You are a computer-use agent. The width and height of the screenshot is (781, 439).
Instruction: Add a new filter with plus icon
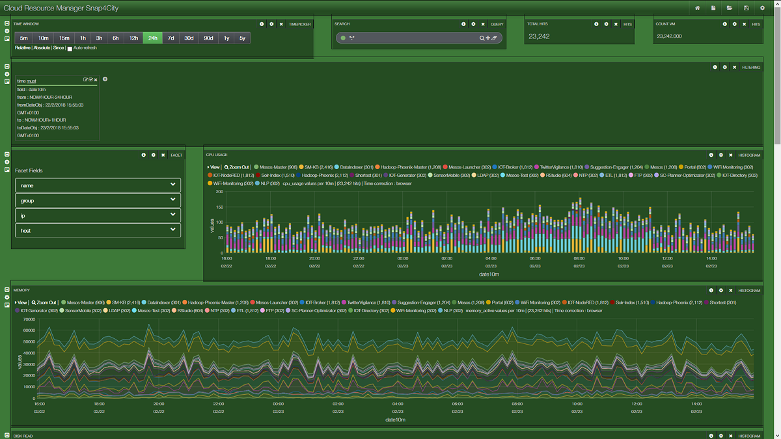pos(105,79)
